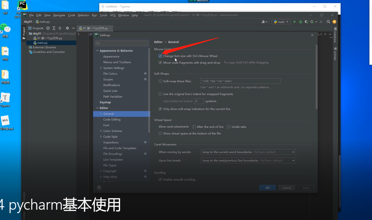Open When moving by words dropdown
This screenshot has width=372, height=220.
pos(248,152)
